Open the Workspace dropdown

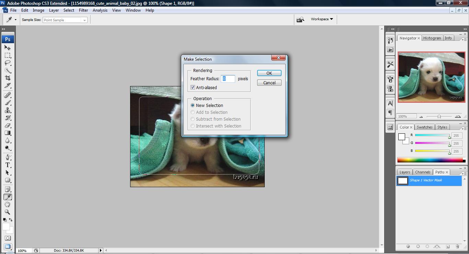click(x=322, y=19)
